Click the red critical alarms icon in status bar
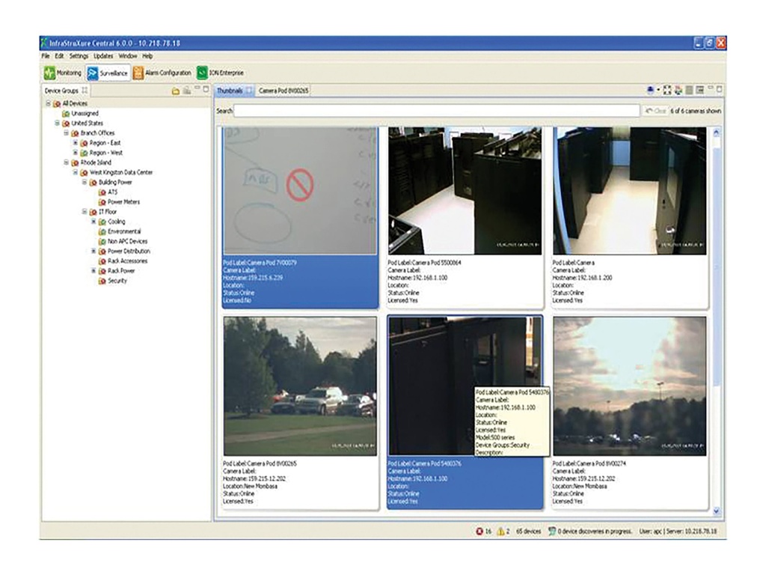 [x=479, y=531]
